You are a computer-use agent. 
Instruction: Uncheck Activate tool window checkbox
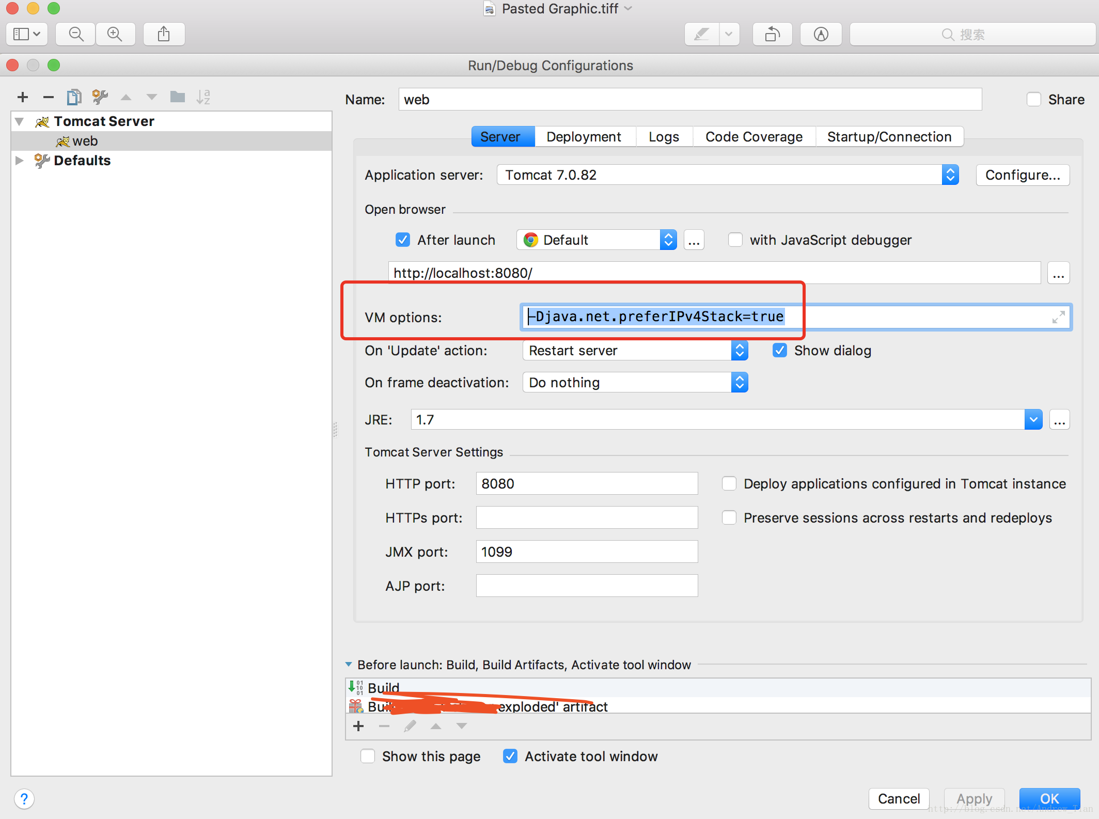[510, 757]
